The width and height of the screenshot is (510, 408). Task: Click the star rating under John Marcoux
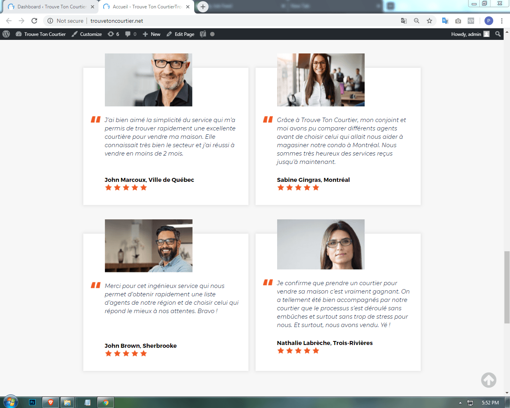click(126, 188)
